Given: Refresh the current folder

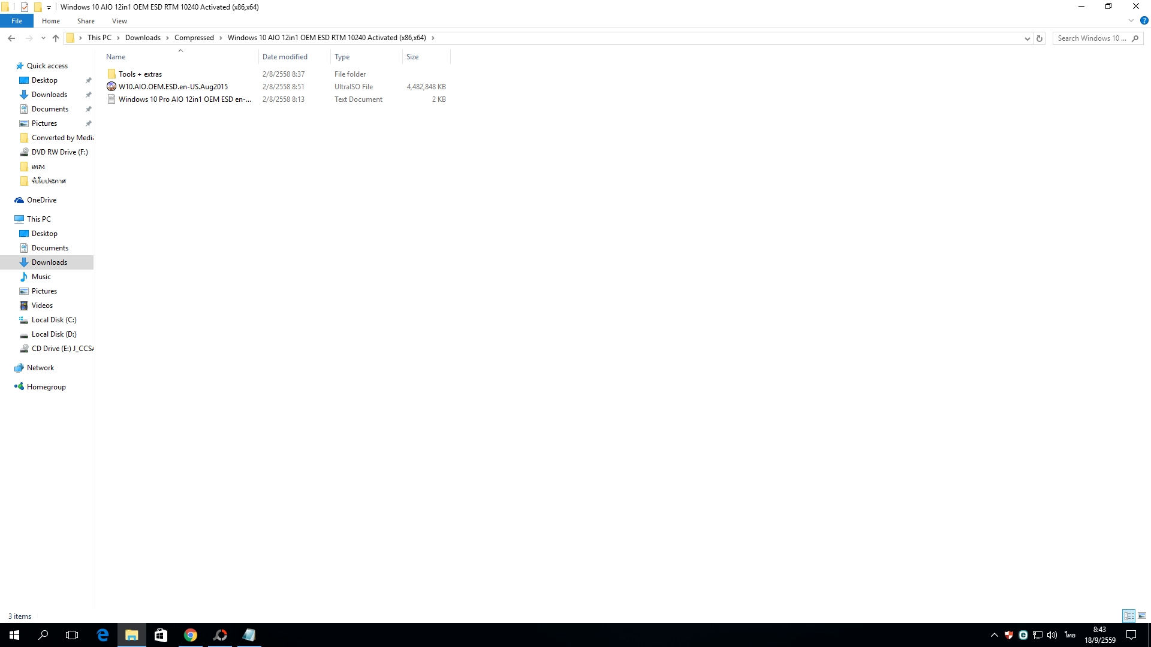Looking at the screenshot, I should tap(1039, 38).
